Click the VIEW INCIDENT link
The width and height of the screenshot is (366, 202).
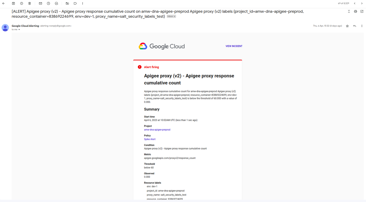234,46
